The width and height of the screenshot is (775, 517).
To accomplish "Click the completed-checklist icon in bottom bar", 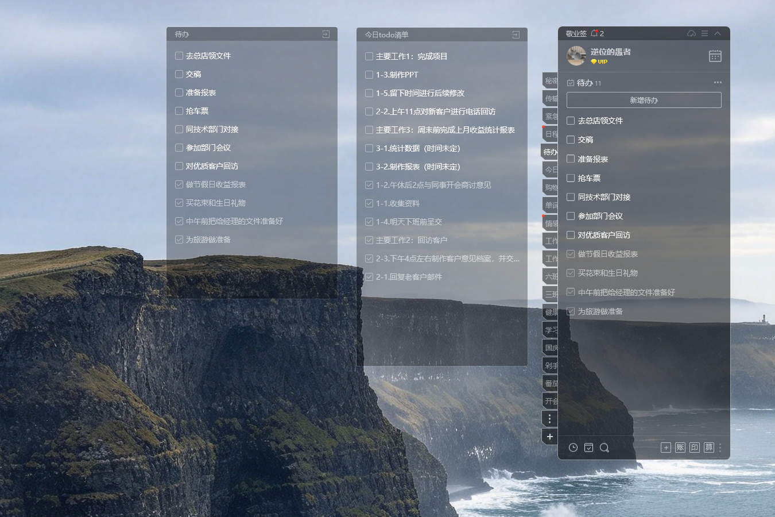I will [x=588, y=447].
